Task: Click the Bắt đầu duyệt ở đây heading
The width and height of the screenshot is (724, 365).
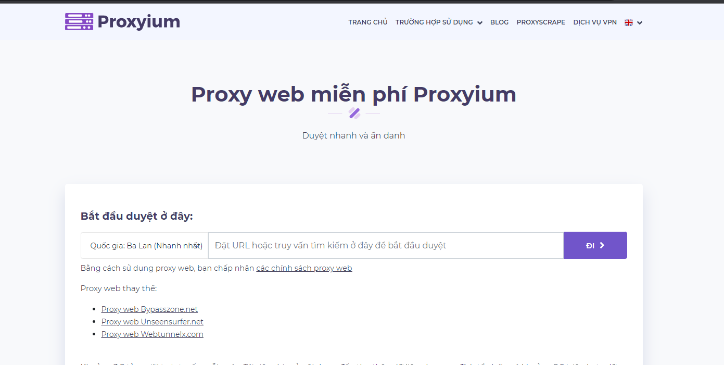Action: 137,216
